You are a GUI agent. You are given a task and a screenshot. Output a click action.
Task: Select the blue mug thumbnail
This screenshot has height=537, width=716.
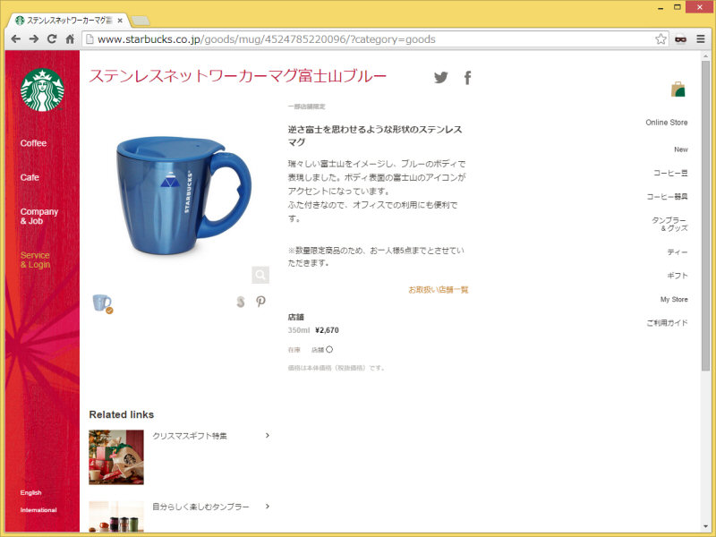102,303
